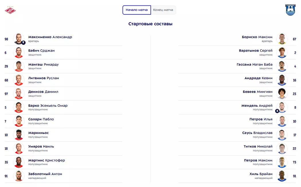The width and height of the screenshot is (301, 187).
Task: Open Максименко Александр player name link
Action: (50, 37)
